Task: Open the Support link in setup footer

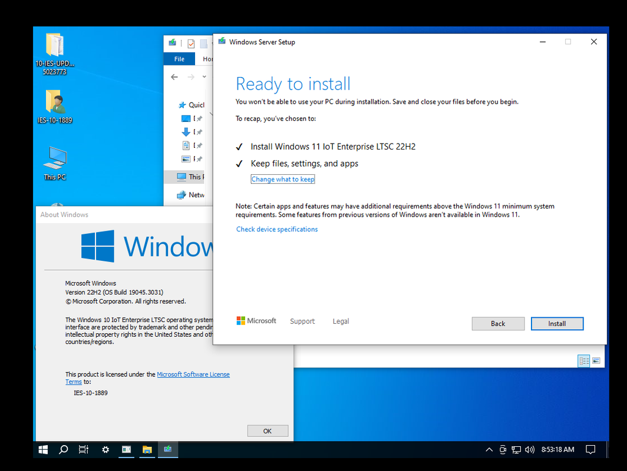Action: tap(302, 321)
